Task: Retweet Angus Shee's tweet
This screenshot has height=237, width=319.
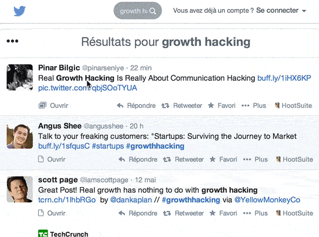Action: tap(183, 159)
